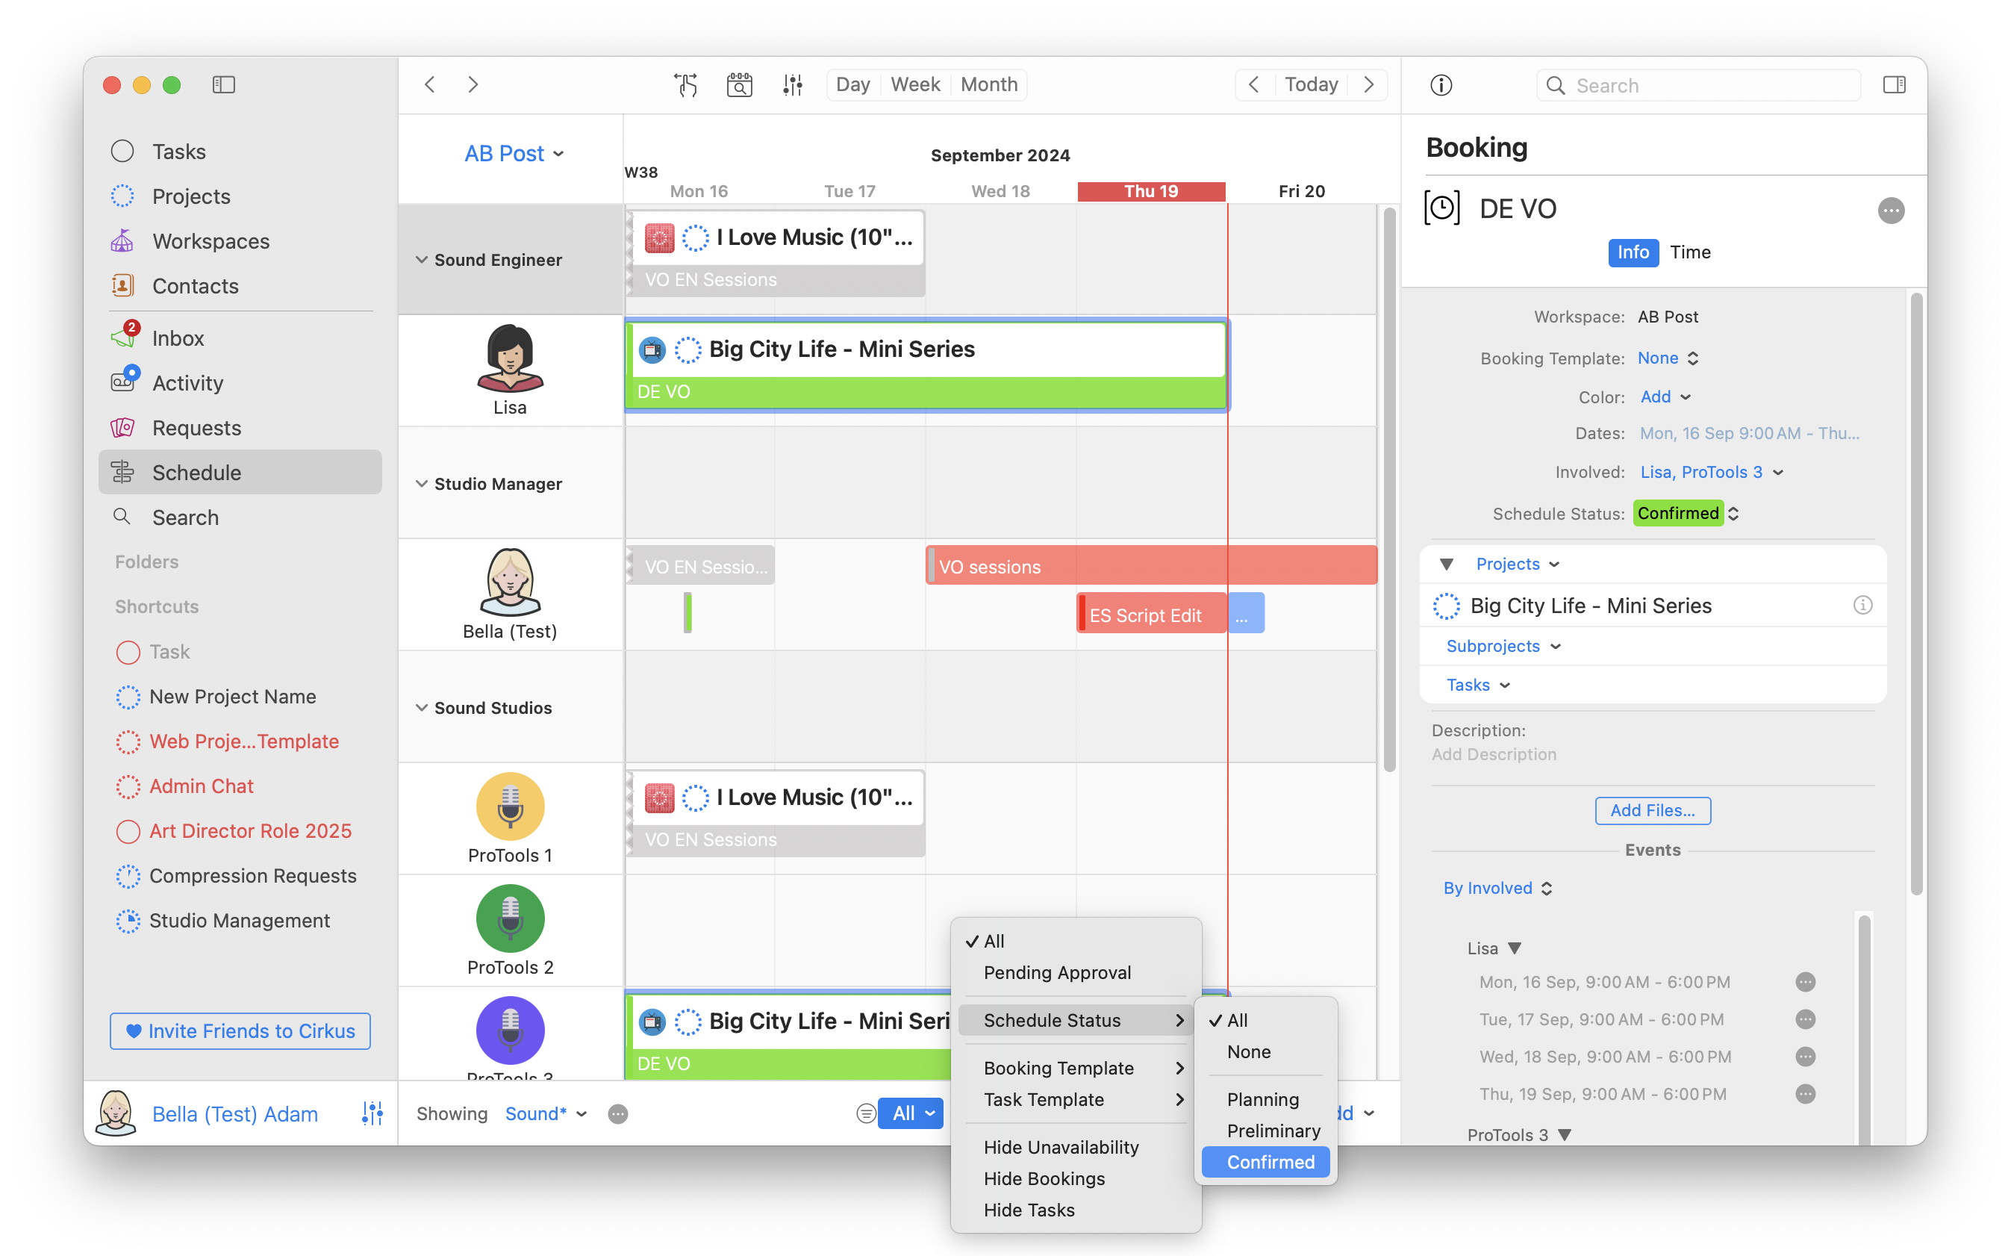Choose Hide Unavailability menu entry
The width and height of the screenshot is (2011, 1256).
pyautogui.click(x=1060, y=1147)
